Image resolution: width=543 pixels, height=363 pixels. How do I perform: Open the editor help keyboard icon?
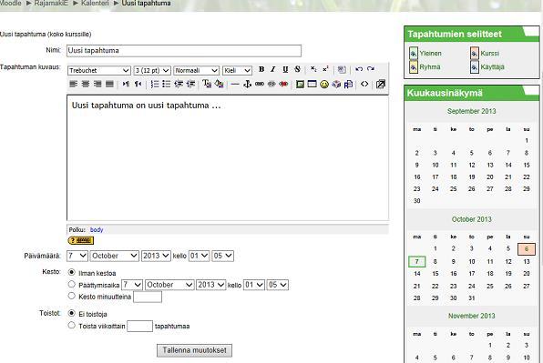click(80, 240)
